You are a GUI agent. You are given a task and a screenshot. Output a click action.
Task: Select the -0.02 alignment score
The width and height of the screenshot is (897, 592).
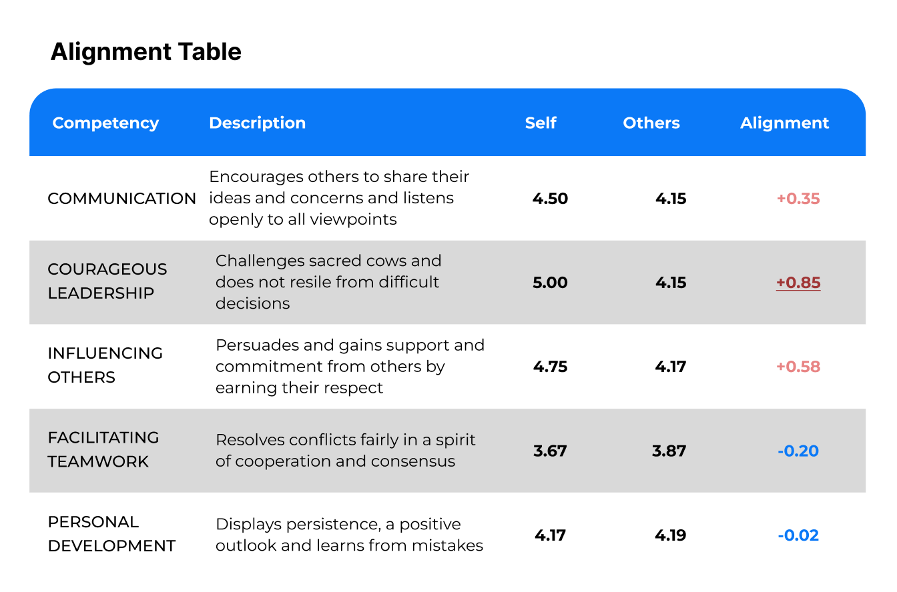[798, 535]
